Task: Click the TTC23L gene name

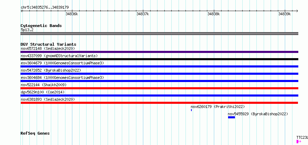Action: [302, 137]
